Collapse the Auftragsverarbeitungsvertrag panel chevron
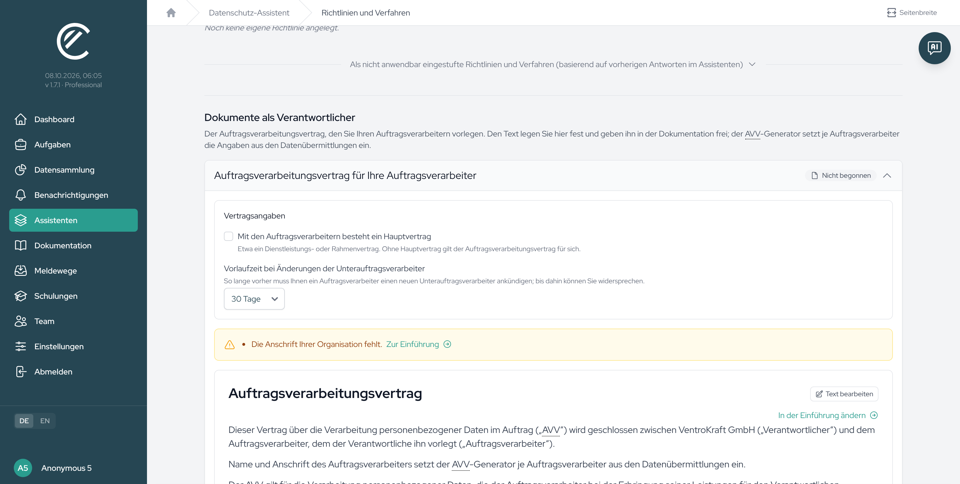This screenshot has height=484, width=960. click(x=887, y=175)
